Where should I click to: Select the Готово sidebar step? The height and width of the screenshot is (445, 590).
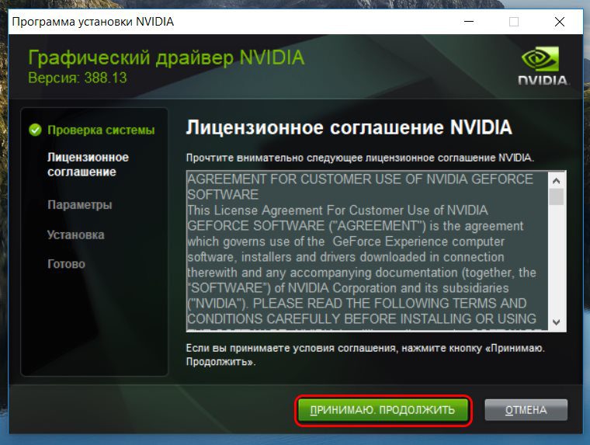tap(66, 264)
